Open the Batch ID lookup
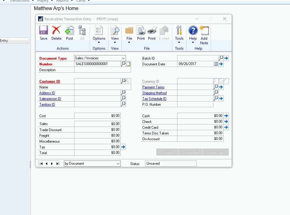 [221, 58]
